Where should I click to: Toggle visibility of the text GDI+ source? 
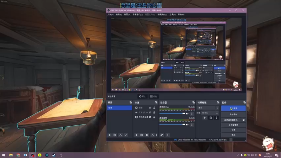[150, 112]
